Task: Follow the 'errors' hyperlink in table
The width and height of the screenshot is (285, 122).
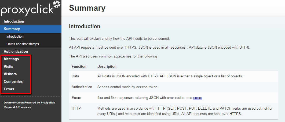Action: pyautogui.click(x=198, y=98)
